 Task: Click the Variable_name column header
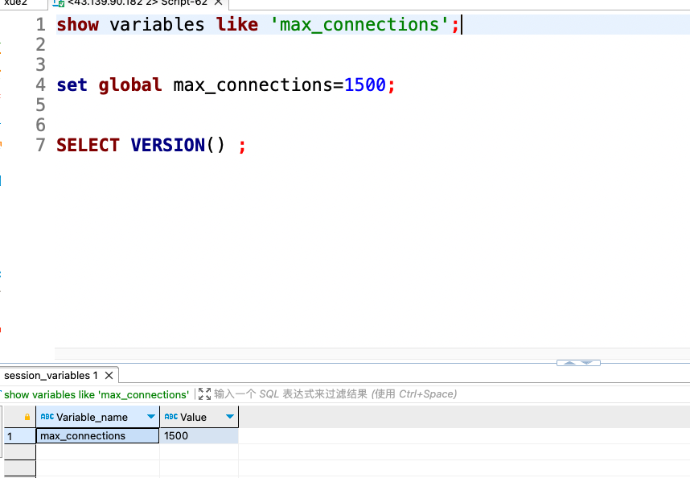click(97, 417)
